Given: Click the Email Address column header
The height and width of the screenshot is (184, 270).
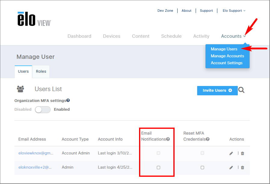Looking at the screenshot, I should click(x=32, y=139).
